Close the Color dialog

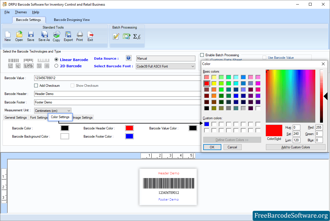point(323,64)
